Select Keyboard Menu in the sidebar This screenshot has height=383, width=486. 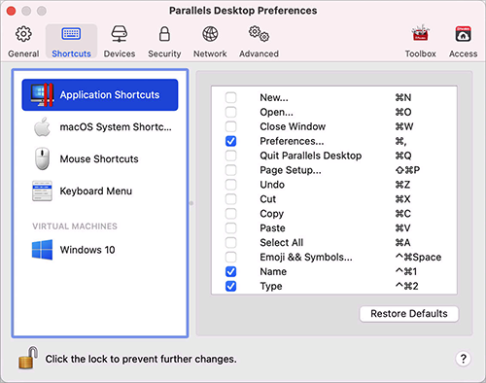pos(100,191)
